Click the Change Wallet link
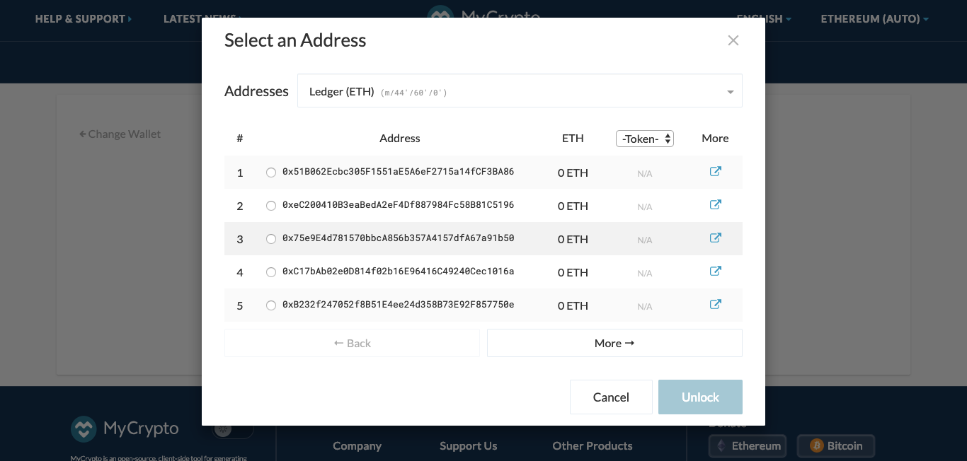The width and height of the screenshot is (967, 461). (x=120, y=134)
